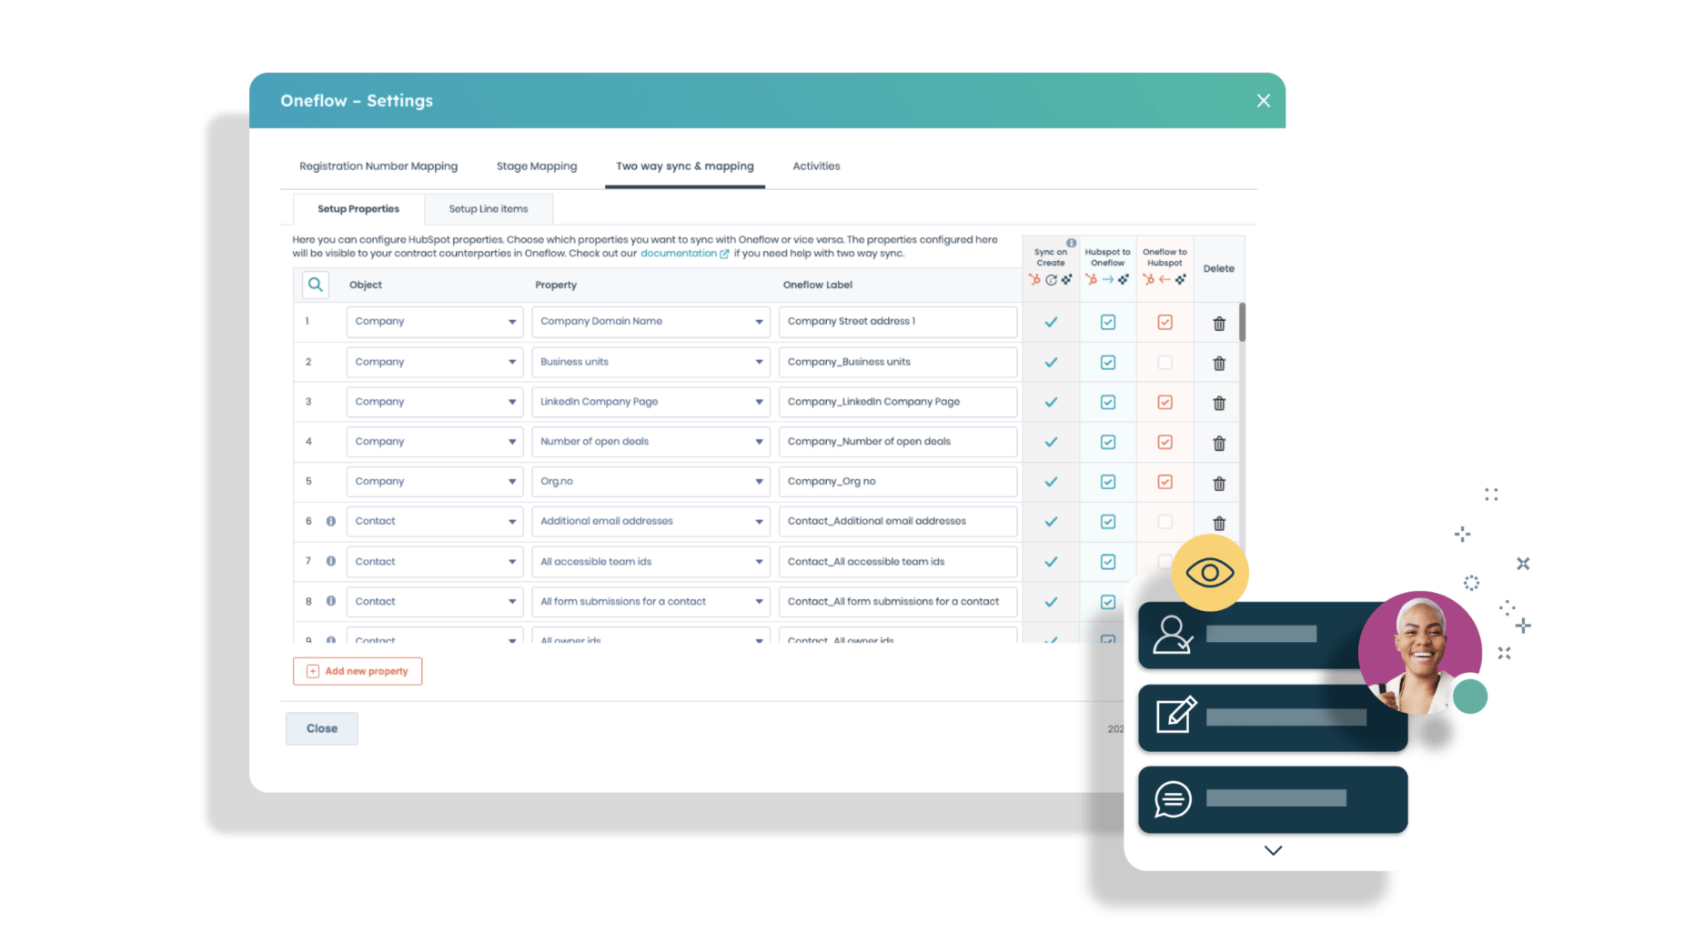Enable Oneflow to Hubspot for Business units
This screenshot has width=1694, height=952.
point(1165,362)
